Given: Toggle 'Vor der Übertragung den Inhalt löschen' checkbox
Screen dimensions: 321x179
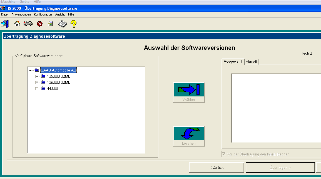Looking at the screenshot, I should pos(223,154).
